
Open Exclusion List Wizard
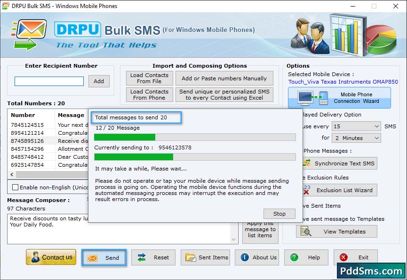coord(340,190)
